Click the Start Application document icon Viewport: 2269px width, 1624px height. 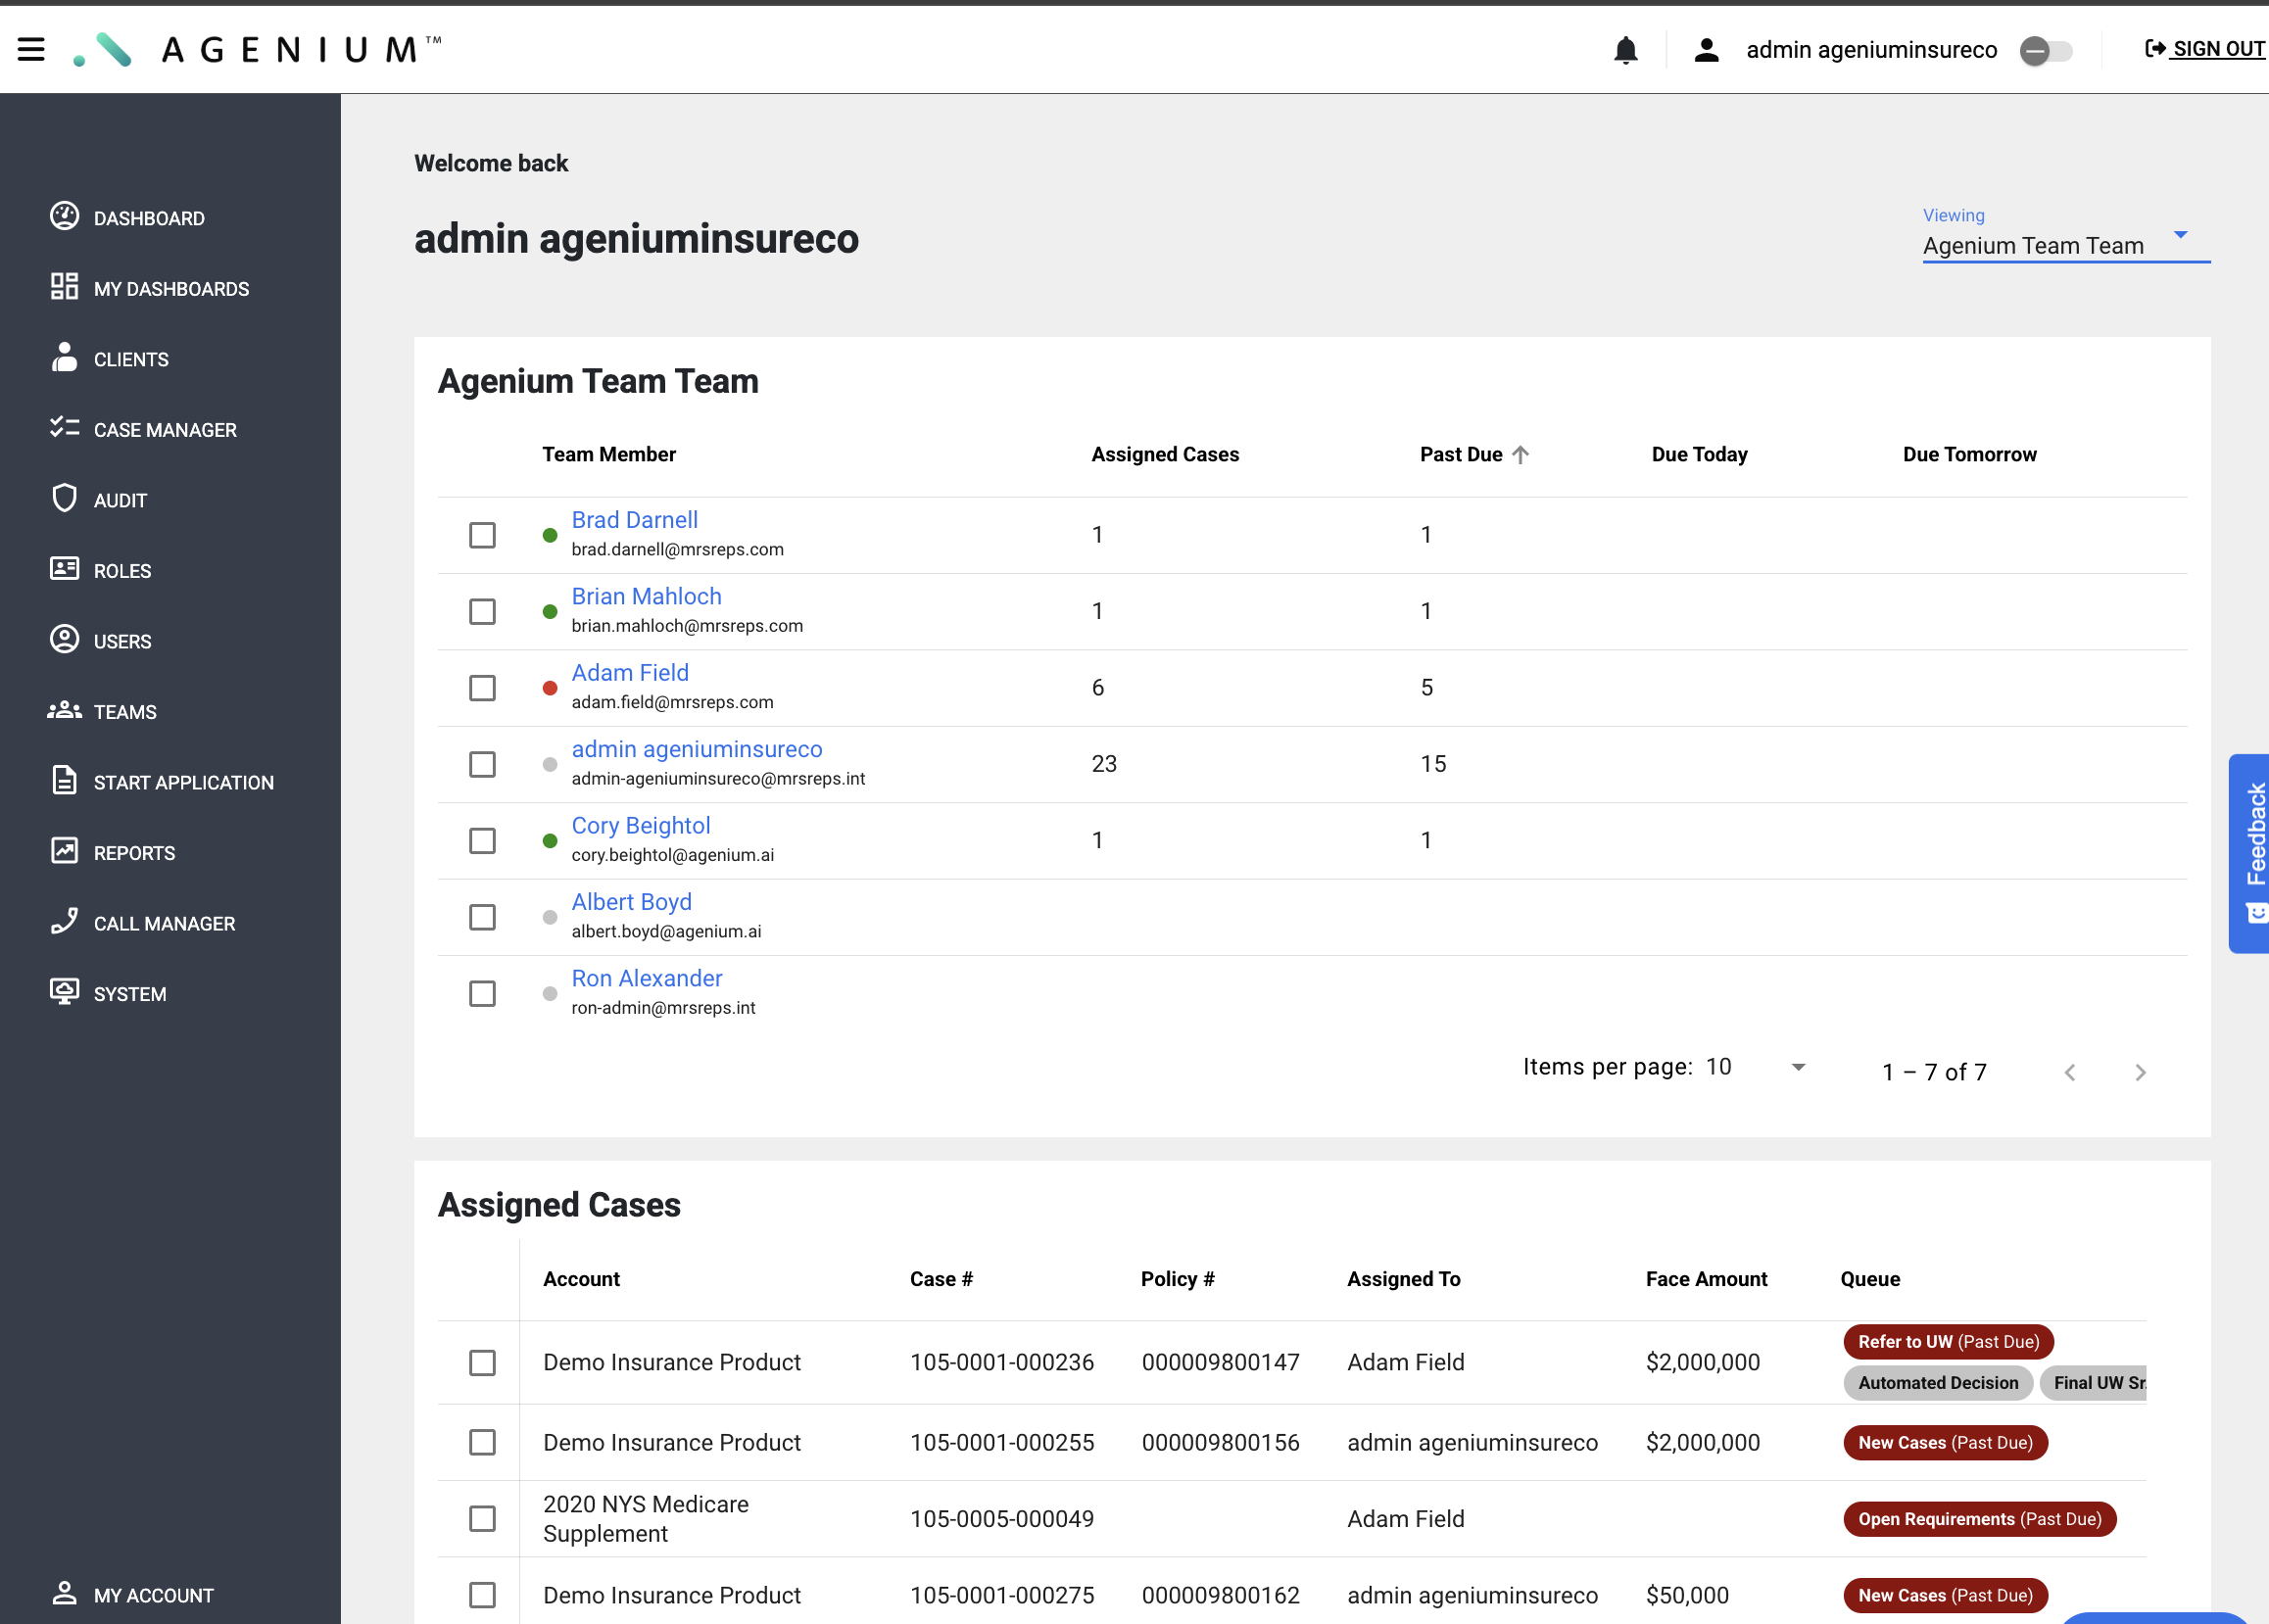point(64,780)
